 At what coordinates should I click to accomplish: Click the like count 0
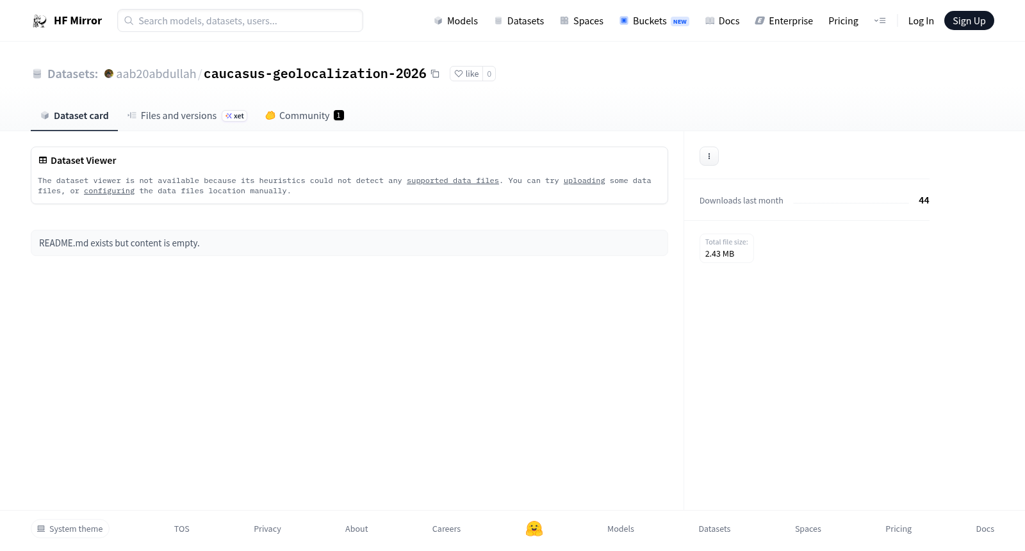coord(489,74)
